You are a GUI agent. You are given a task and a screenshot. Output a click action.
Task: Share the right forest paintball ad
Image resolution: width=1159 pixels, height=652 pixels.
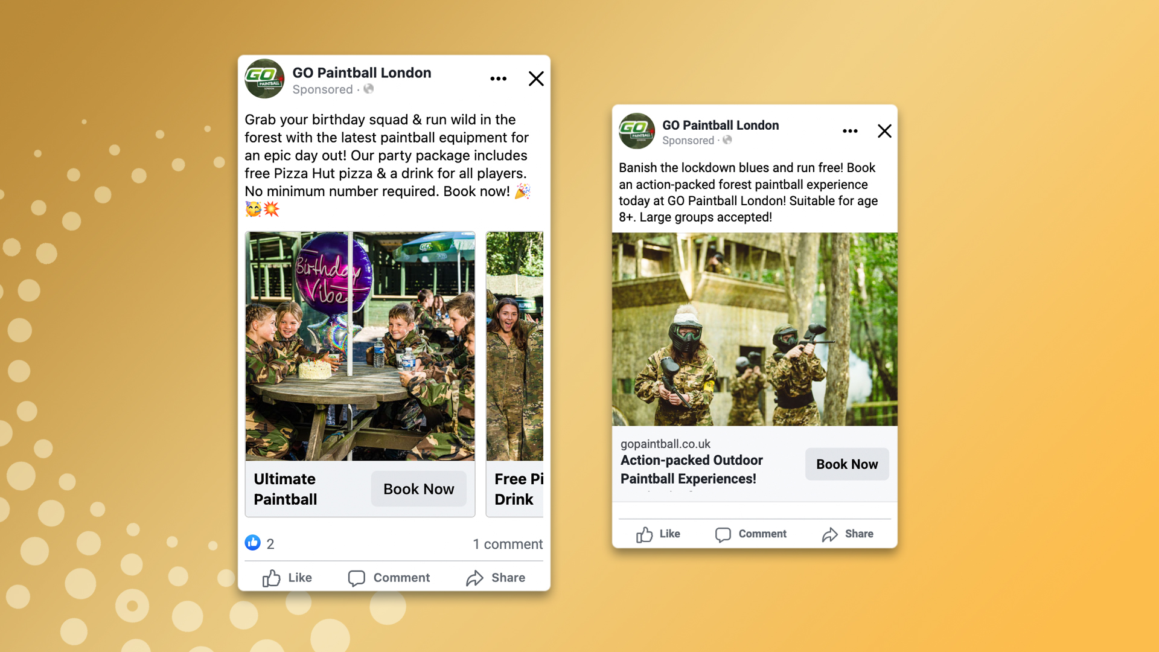click(x=848, y=534)
